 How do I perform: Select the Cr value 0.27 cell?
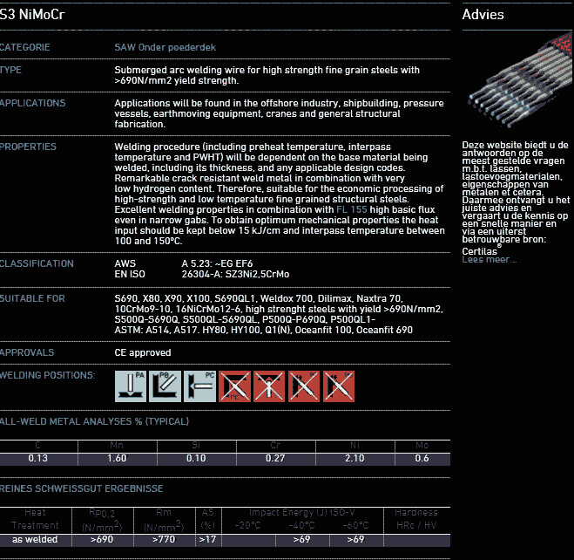pyautogui.click(x=274, y=459)
